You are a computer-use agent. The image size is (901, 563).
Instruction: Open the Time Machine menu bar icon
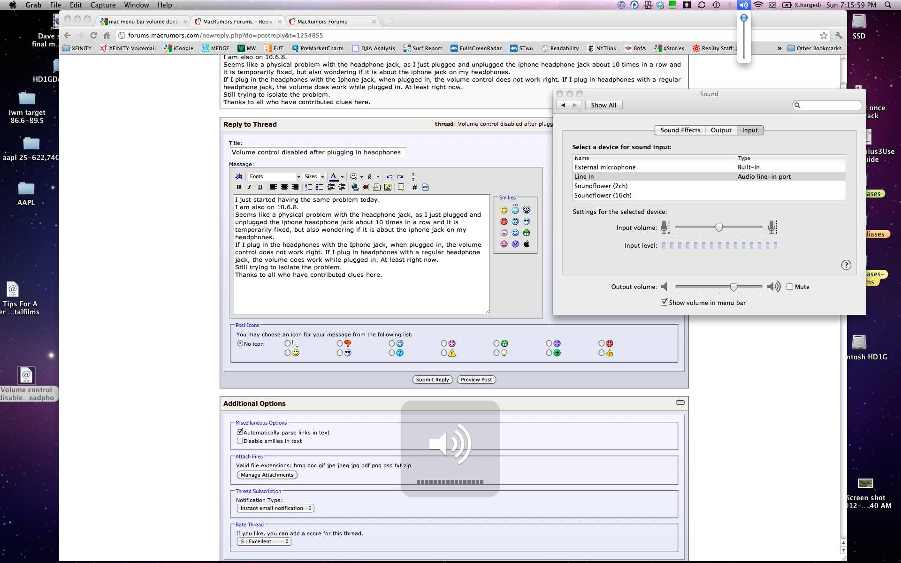tap(716, 5)
